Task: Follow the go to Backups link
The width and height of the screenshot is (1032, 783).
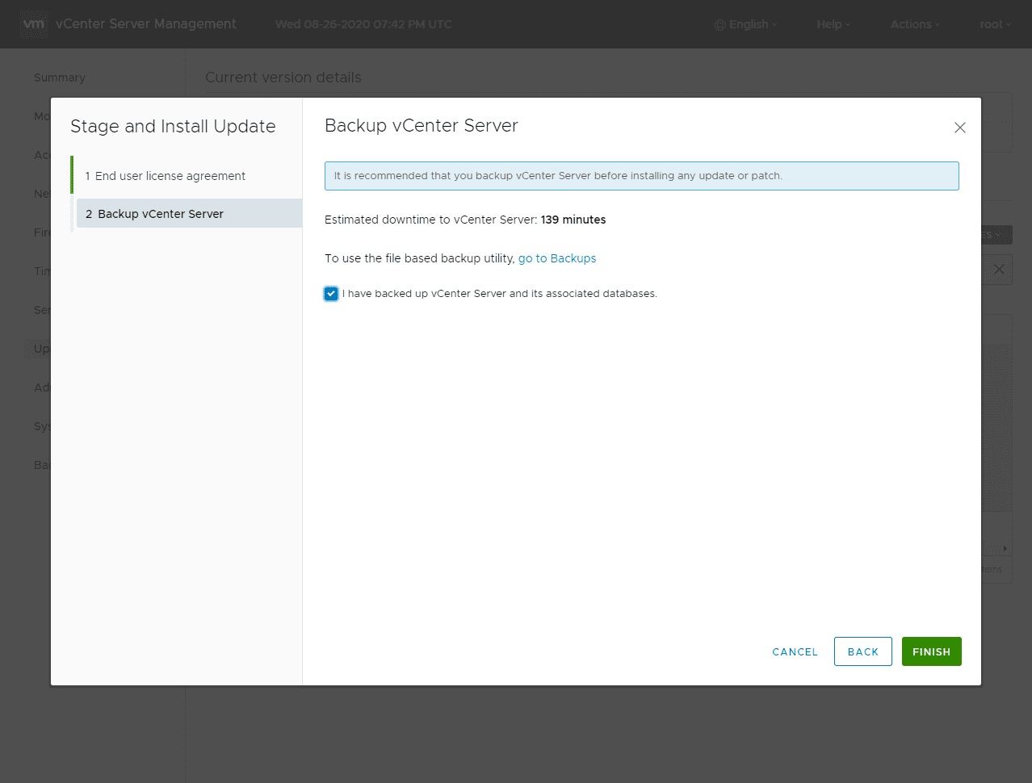Action: [x=557, y=258]
